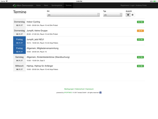
Task: Click the 3 / 10 availability badge
Action: [x=140, y=40]
